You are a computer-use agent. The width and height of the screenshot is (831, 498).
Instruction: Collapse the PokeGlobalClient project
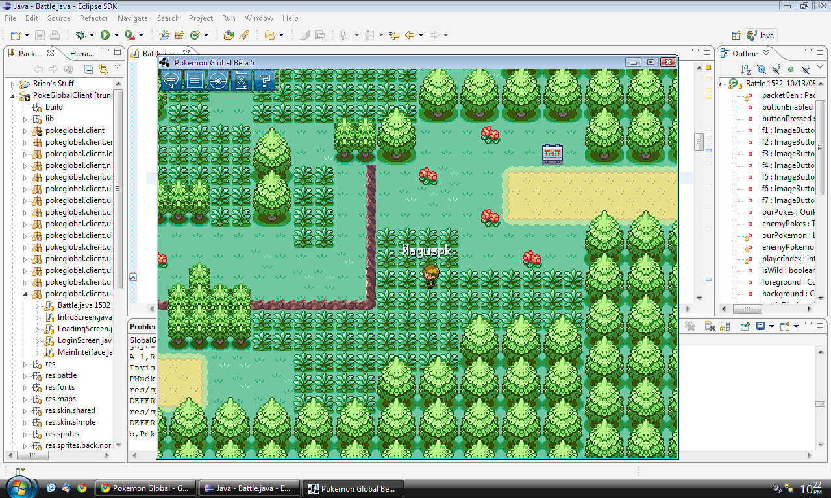pyautogui.click(x=12, y=95)
